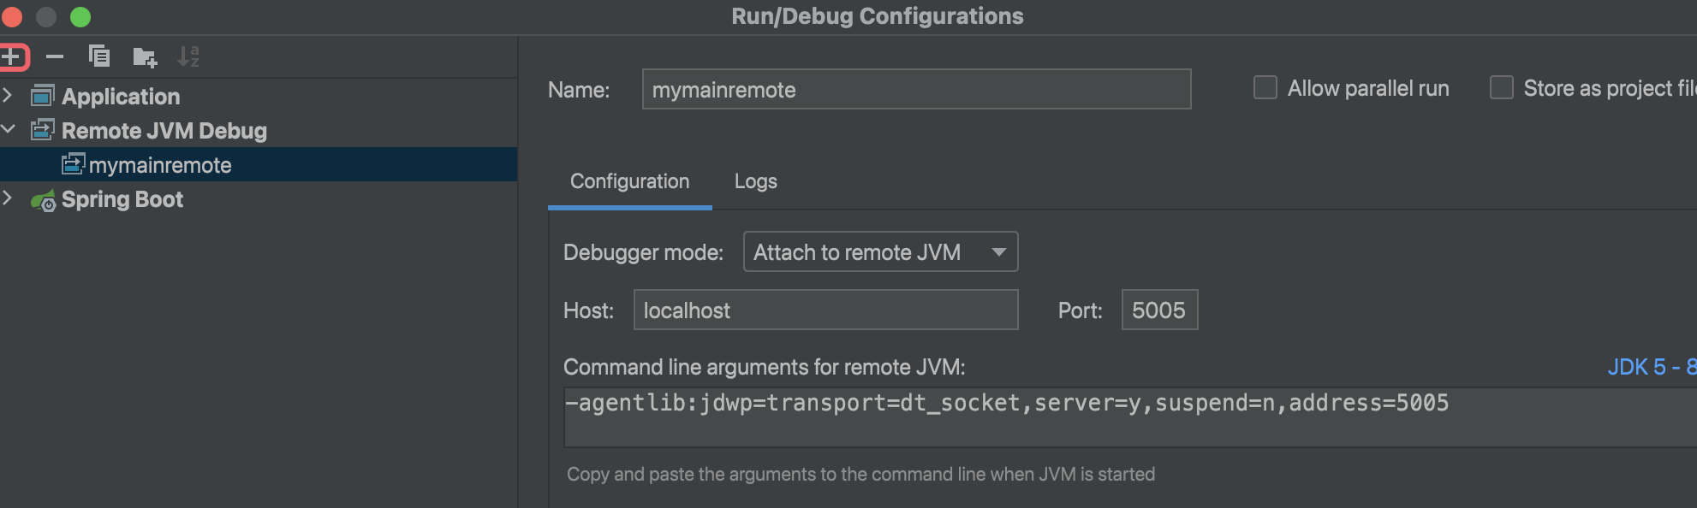Viewport: 1697px width, 508px height.
Task: Click the Sort Configurations alphabetically icon
Action: (188, 57)
